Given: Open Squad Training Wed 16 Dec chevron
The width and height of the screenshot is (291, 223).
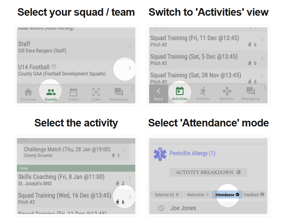Looking at the screenshot, I should 130,197.
